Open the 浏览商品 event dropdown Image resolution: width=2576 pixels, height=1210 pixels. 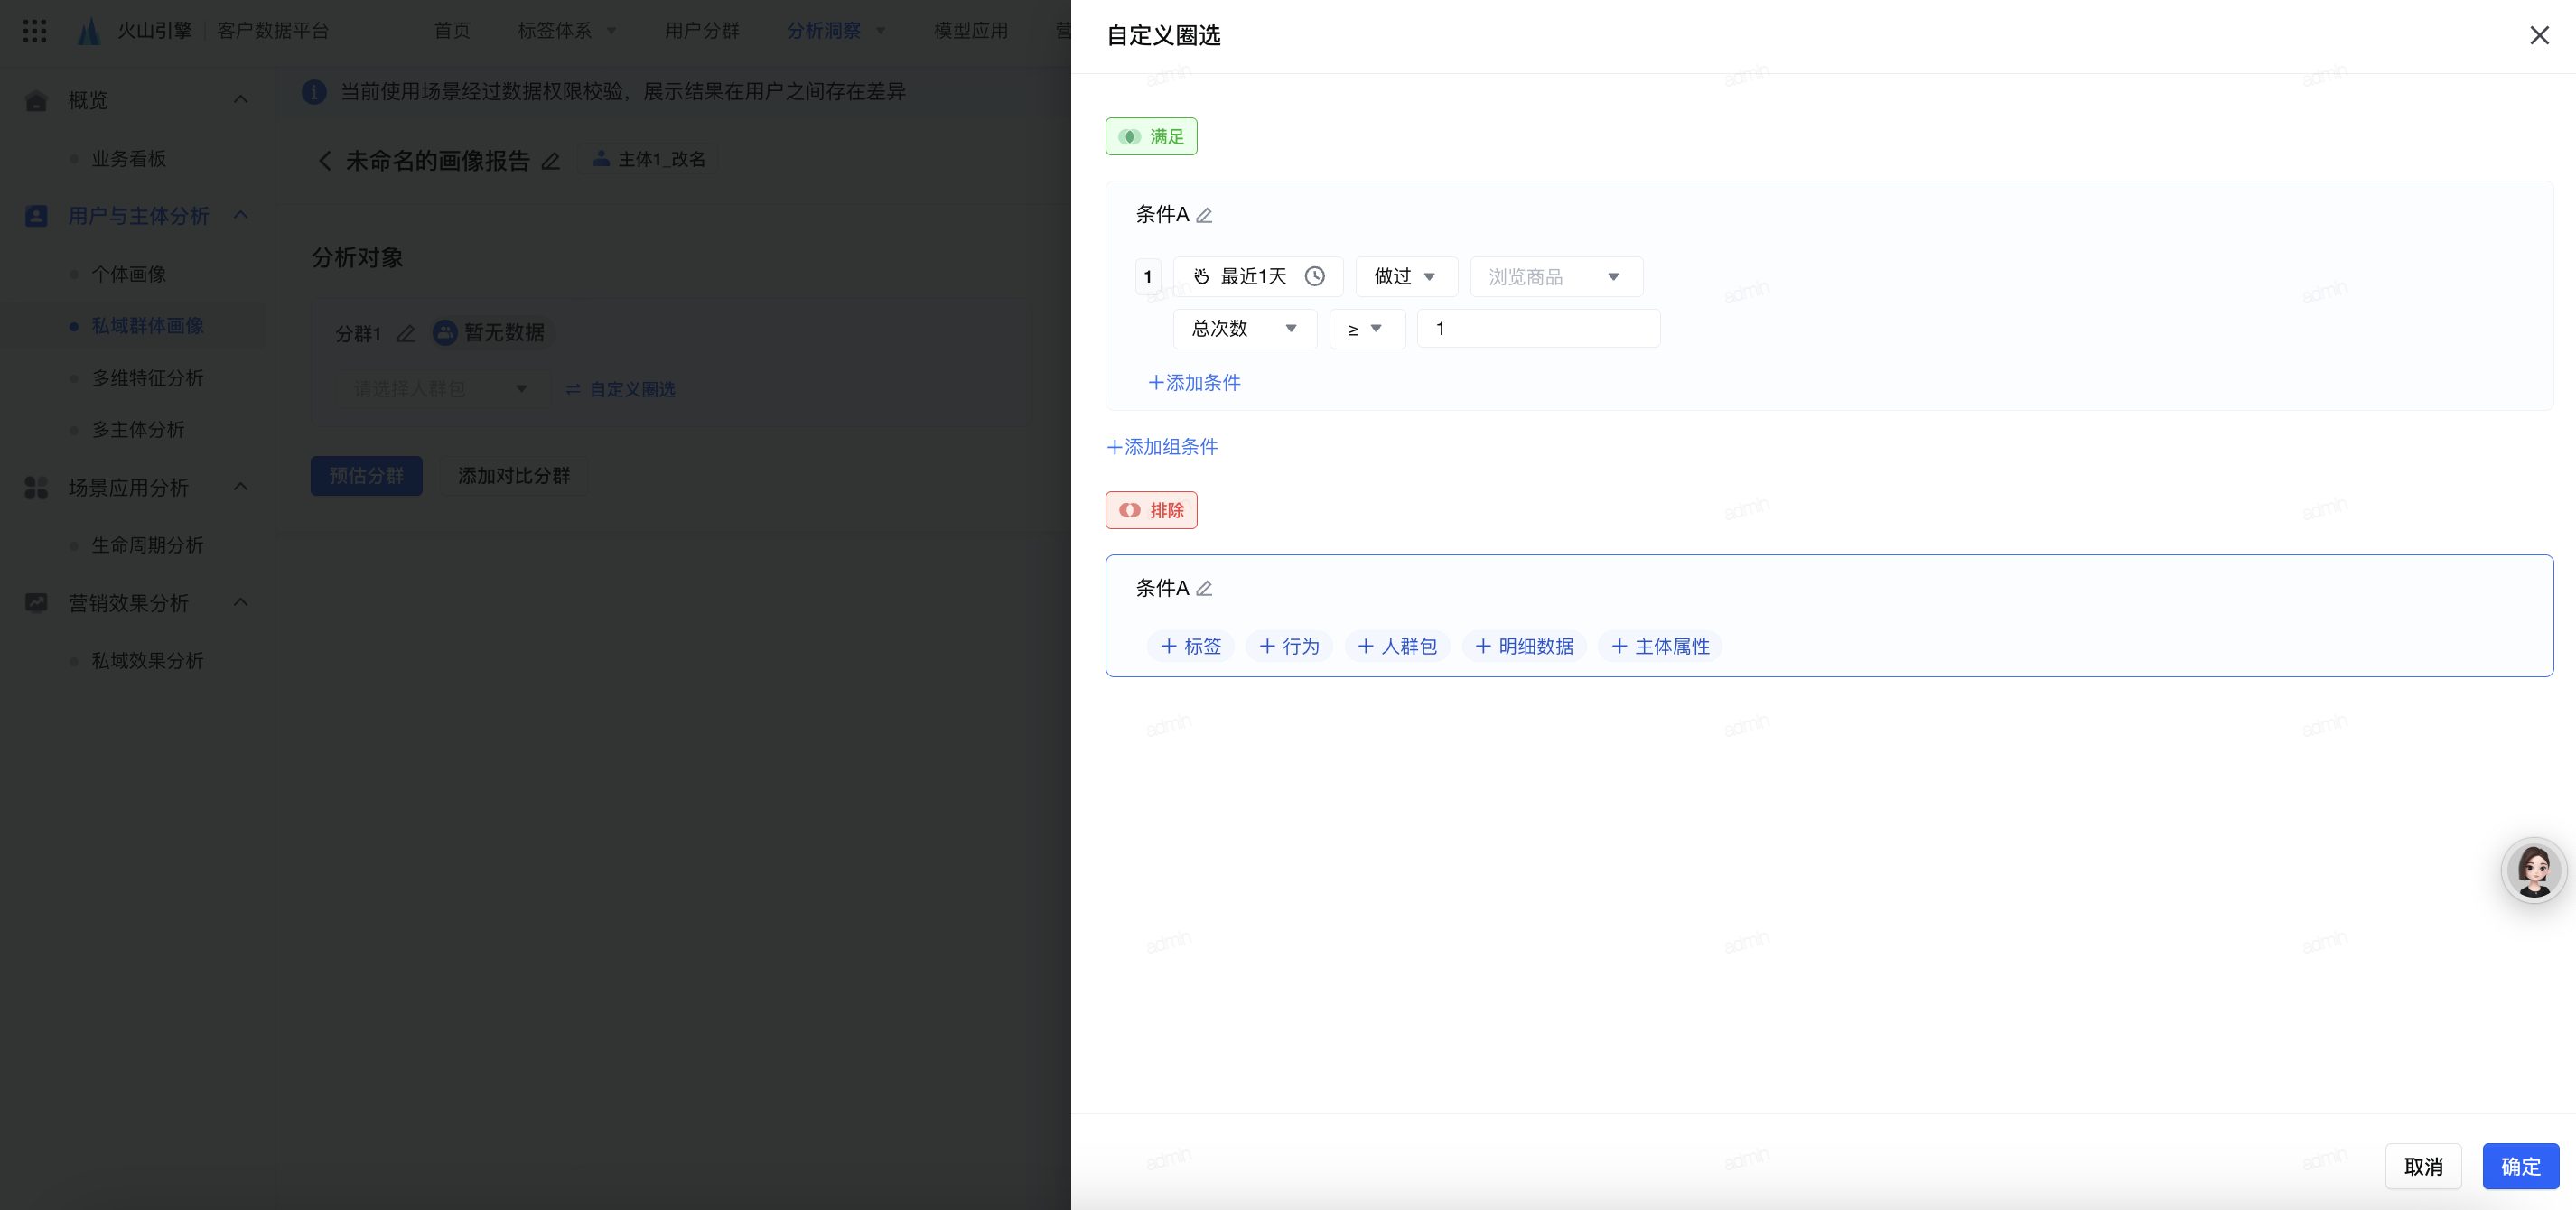(1556, 277)
